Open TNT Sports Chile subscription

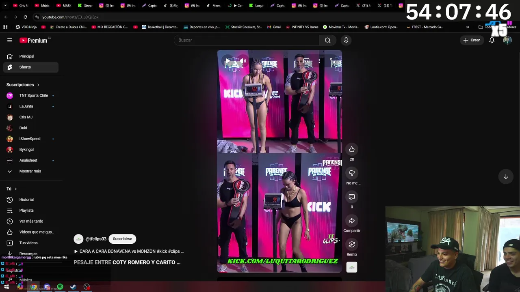tap(31, 95)
